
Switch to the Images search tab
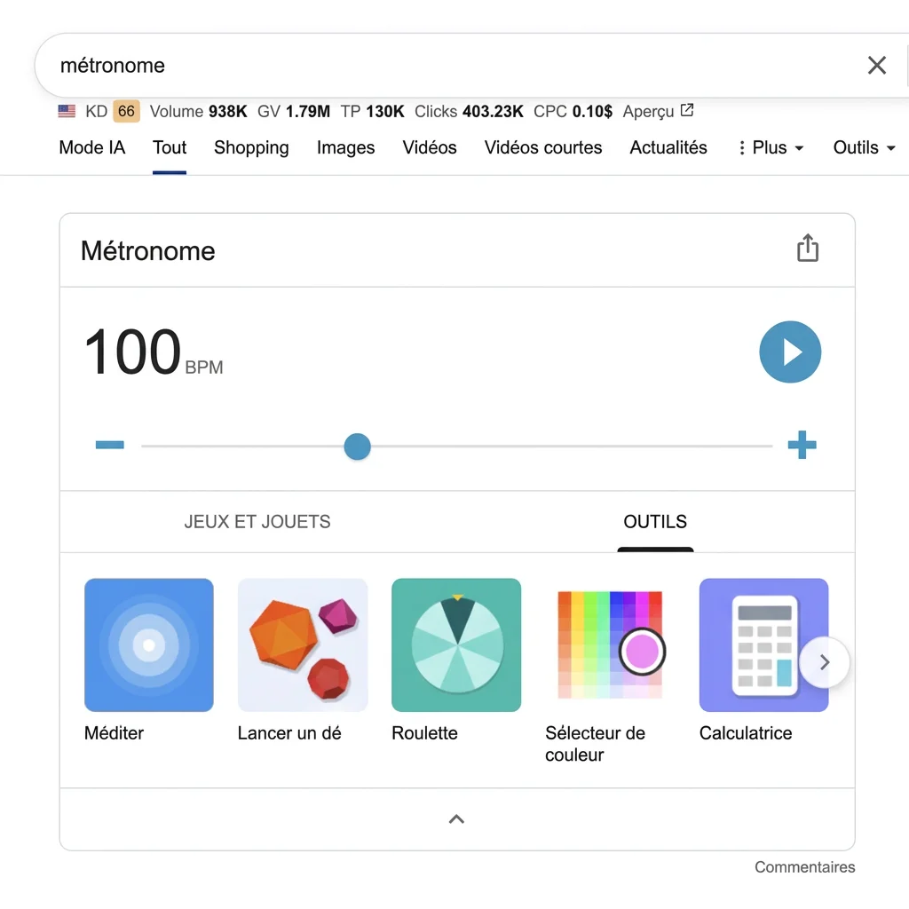pos(345,148)
